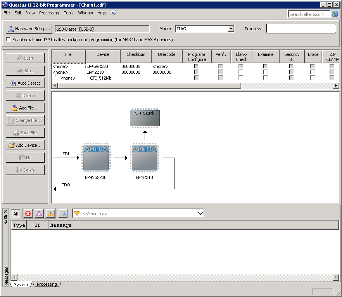Click messages scroll left arrow

14,278
